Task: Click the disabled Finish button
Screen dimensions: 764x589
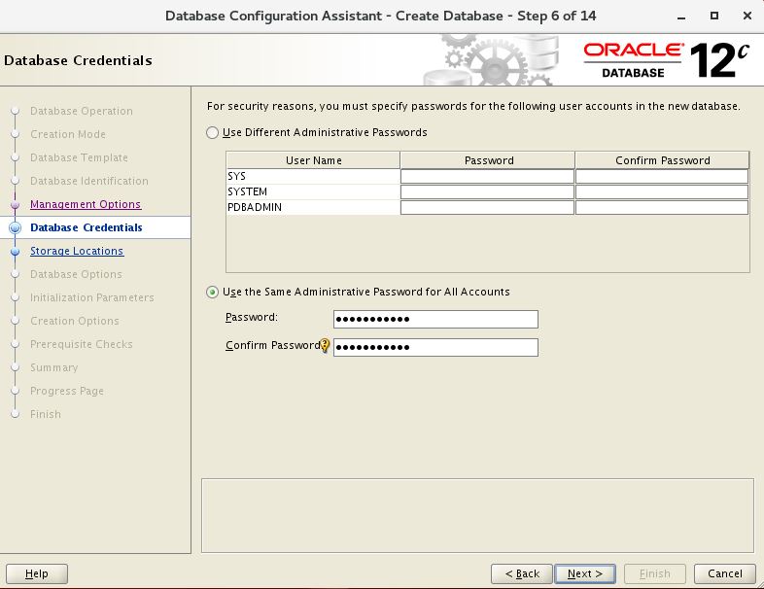Action: tap(655, 573)
